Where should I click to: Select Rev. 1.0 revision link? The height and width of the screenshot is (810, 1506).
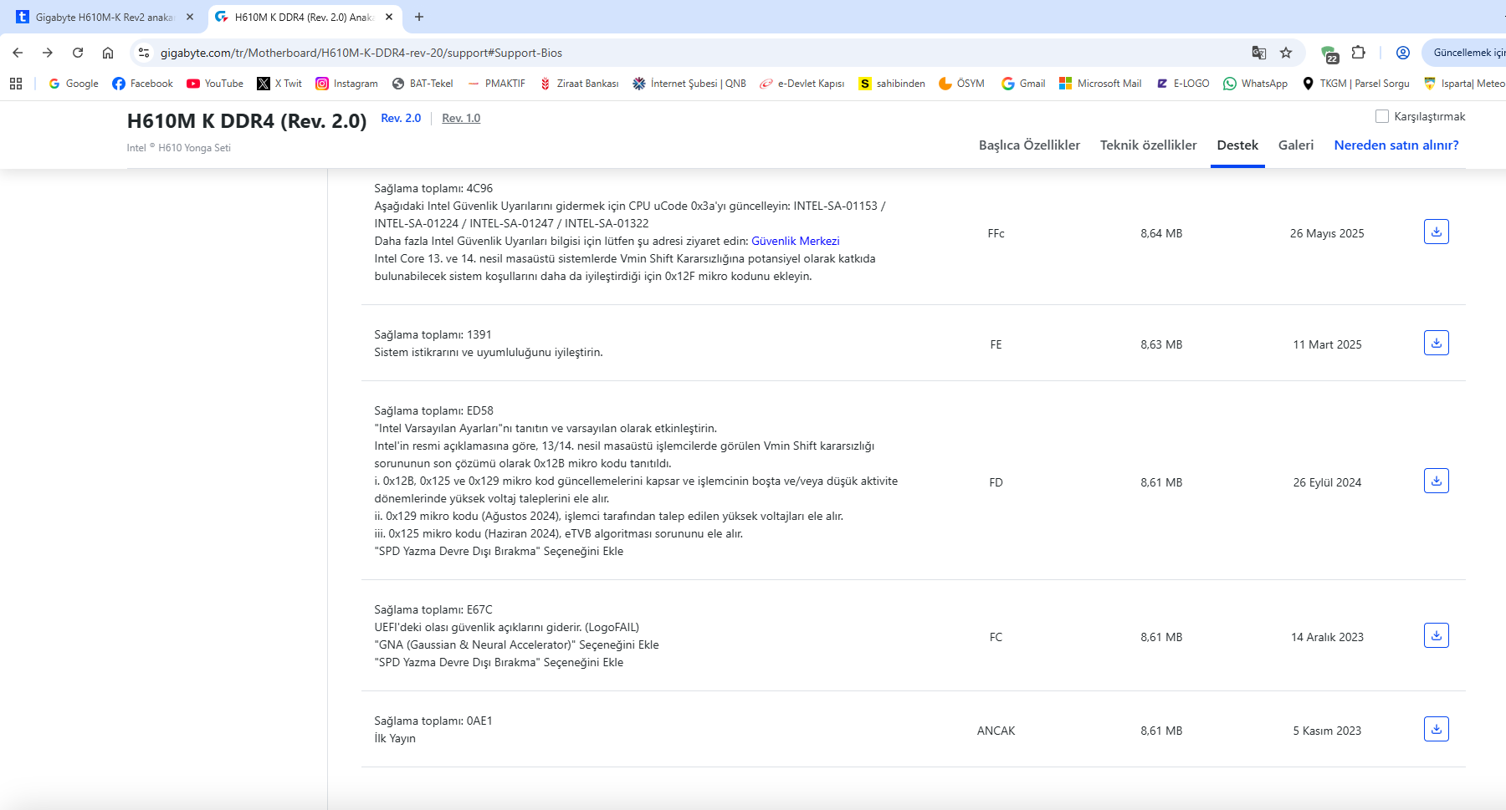click(x=461, y=118)
